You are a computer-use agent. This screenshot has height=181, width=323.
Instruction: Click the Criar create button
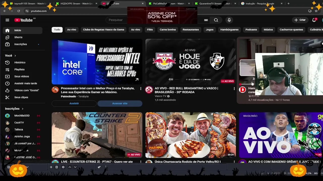click(300, 20)
